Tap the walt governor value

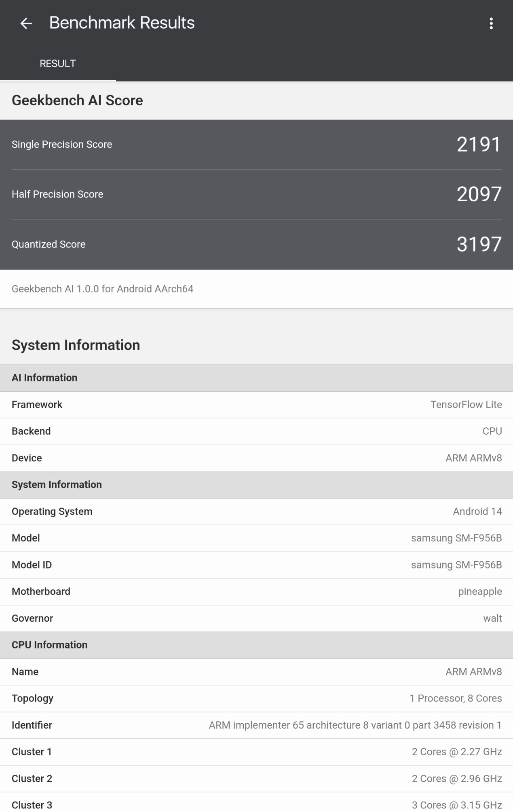tap(492, 618)
